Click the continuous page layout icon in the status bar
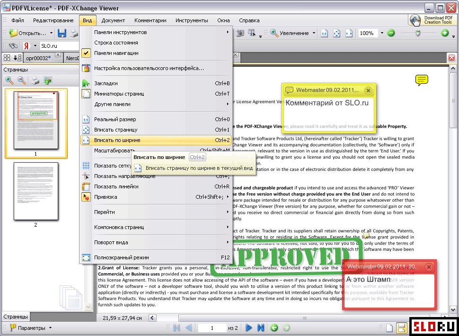Viewport: 459px width, 336px height. click(402, 328)
